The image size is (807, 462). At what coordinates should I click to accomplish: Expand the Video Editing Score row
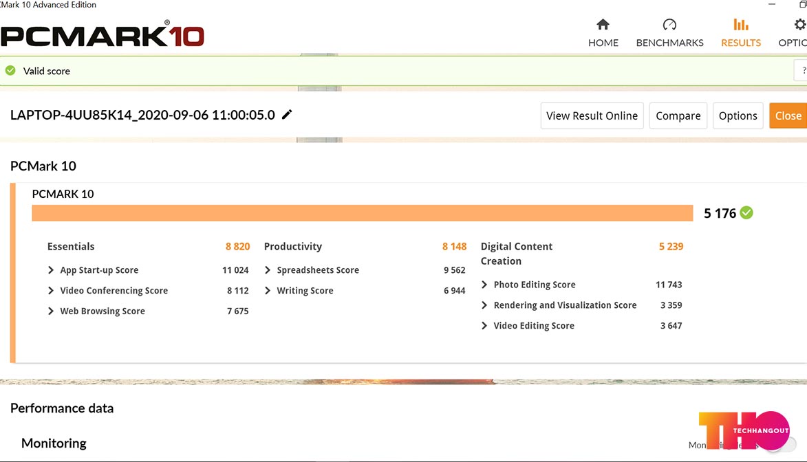tap(484, 326)
